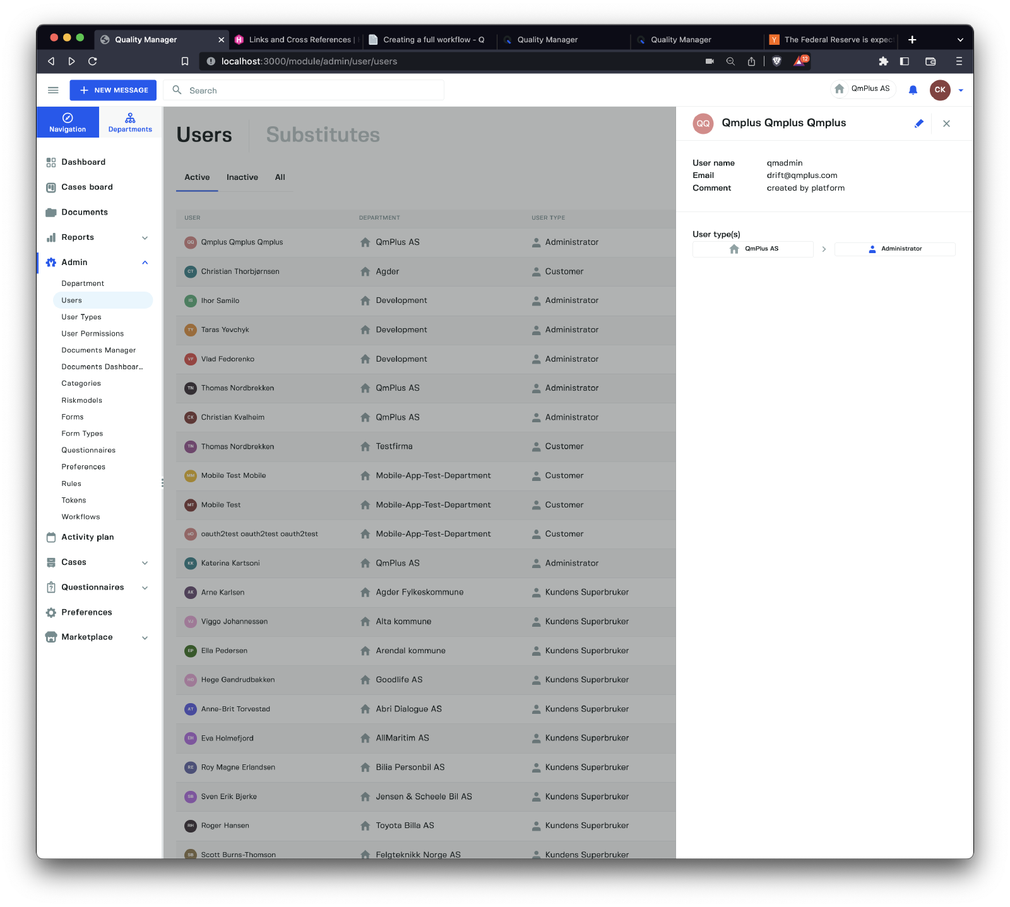Expand the Reports menu section
The height and width of the screenshot is (907, 1010).
(145, 238)
